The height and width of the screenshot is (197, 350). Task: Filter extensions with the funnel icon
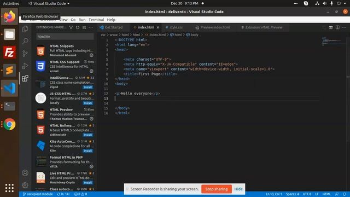tap(71, 27)
